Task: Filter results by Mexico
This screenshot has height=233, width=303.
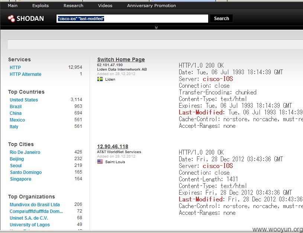Action: pos(17,120)
